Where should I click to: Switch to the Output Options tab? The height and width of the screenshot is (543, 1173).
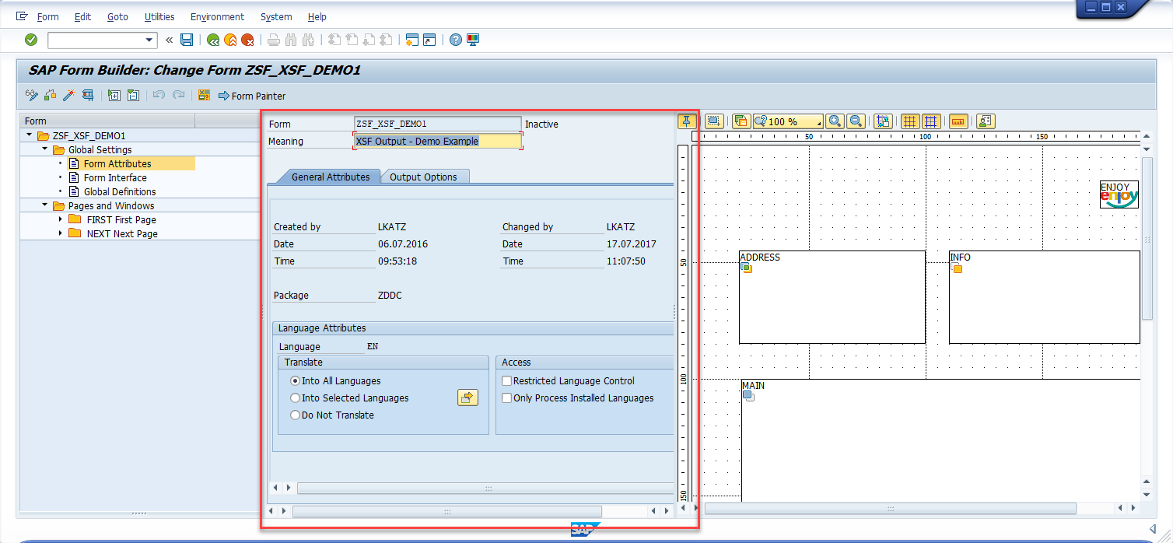tap(423, 177)
